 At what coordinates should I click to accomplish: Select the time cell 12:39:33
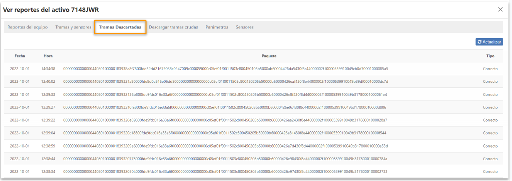coord(48,94)
